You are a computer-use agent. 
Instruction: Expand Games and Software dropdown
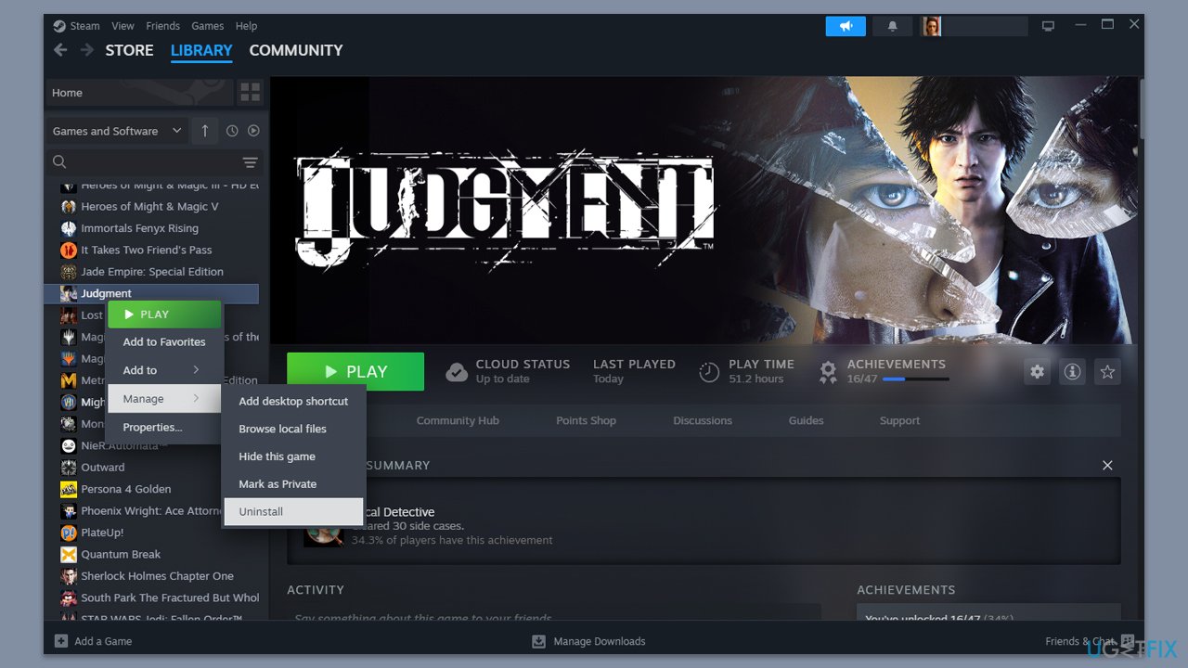(117, 131)
